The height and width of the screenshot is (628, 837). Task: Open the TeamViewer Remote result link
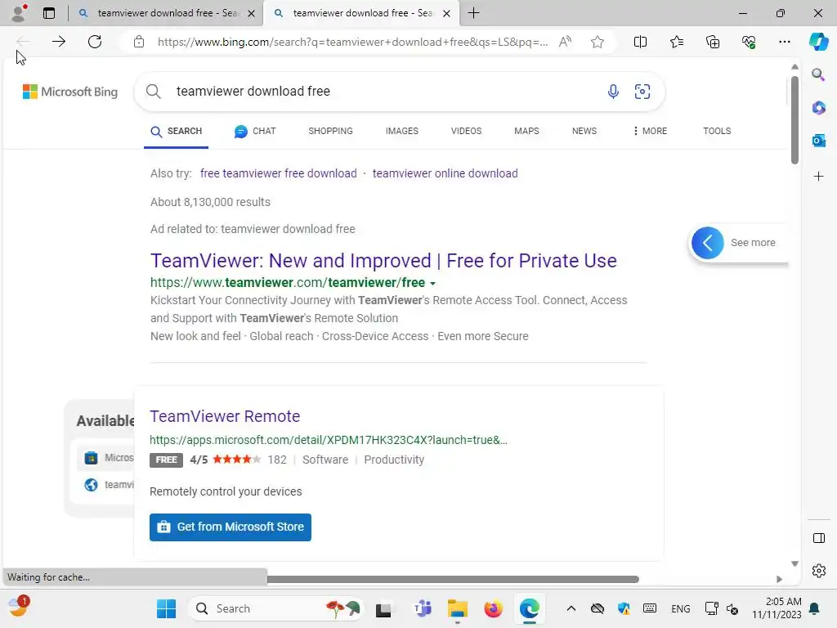click(x=225, y=416)
